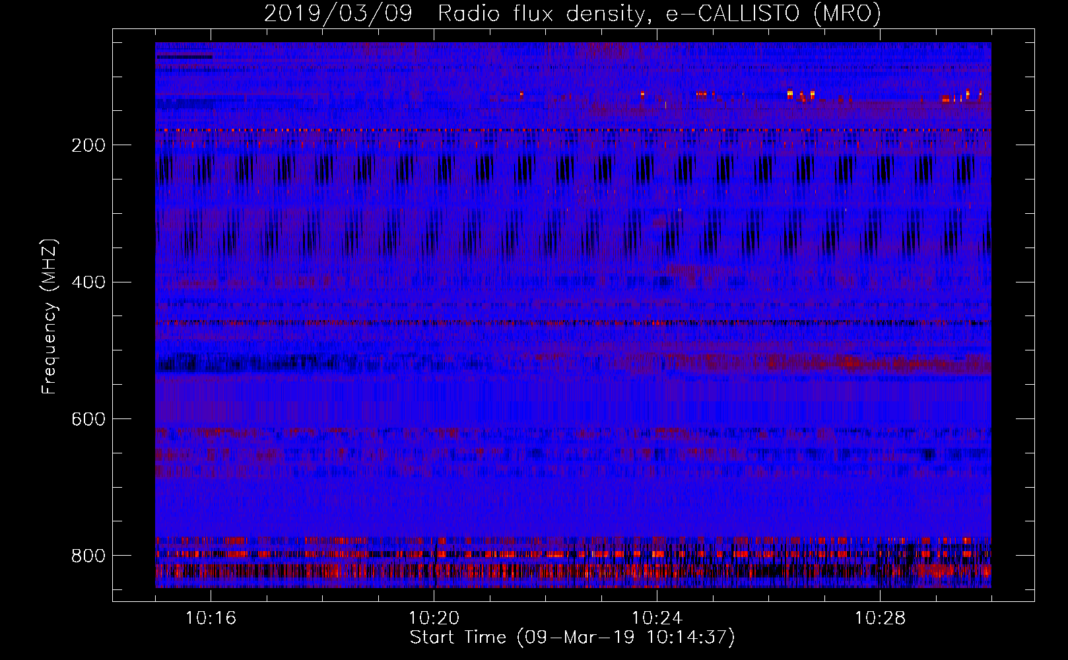Click the '10:24' time tick label

tap(657, 618)
